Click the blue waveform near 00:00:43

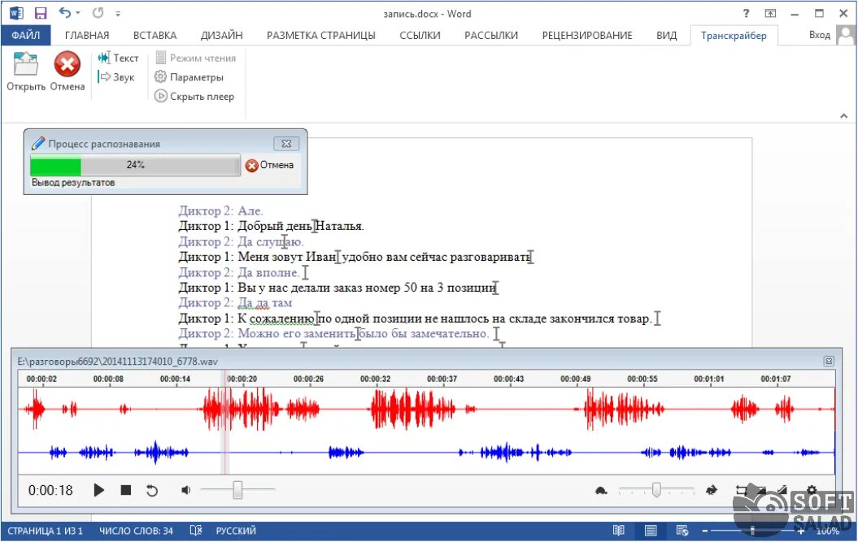click(x=506, y=453)
